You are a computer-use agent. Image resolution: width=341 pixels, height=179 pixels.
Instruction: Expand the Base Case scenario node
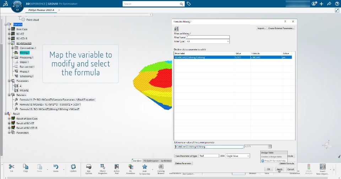pyautogui.click(x=9, y=29)
